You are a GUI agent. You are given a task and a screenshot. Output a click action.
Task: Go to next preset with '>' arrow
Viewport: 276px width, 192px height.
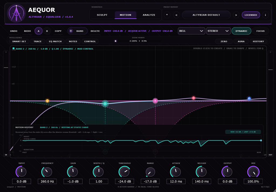pos(236,15)
